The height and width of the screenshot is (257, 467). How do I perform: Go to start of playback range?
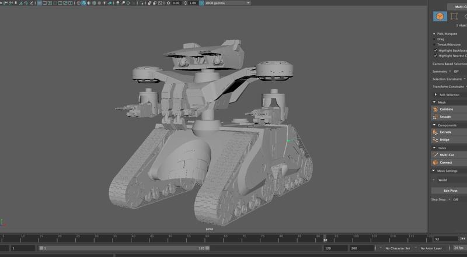[x=463, y=238]
